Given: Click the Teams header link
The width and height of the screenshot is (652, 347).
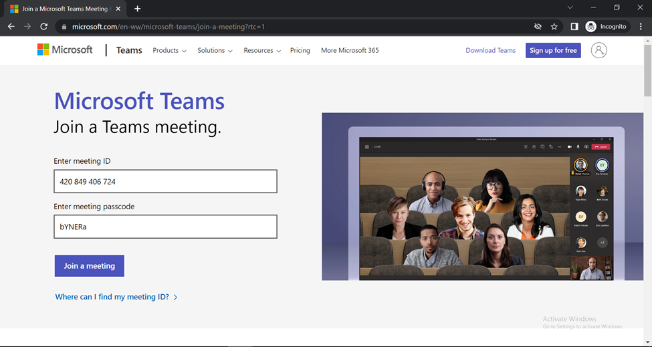Looking at the screenshot, I should [129, 50].
